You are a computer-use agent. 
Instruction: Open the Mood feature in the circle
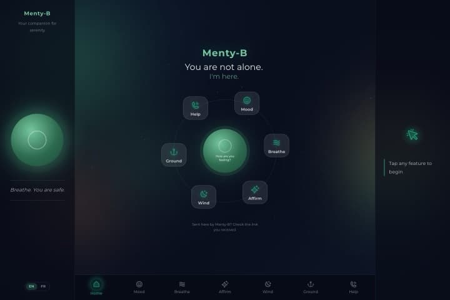pos(247,103)
